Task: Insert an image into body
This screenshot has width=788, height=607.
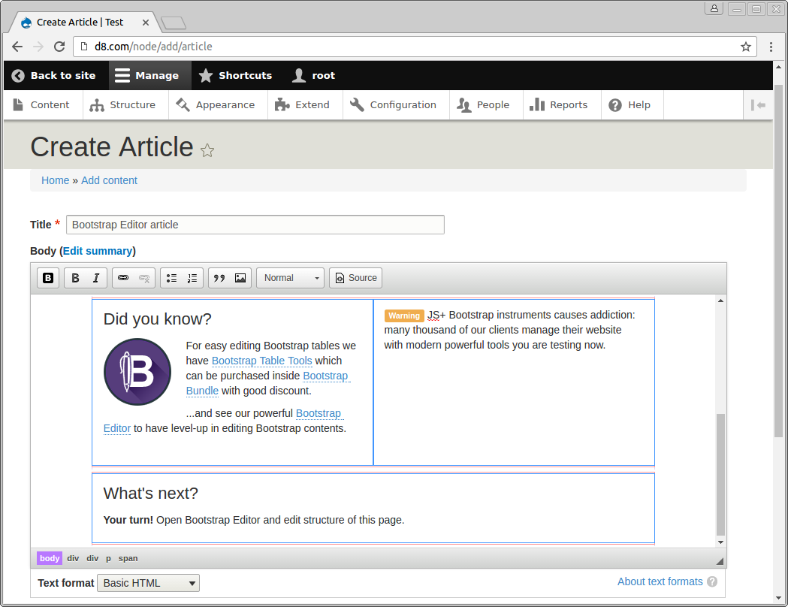Action: (x=240, y=278)
